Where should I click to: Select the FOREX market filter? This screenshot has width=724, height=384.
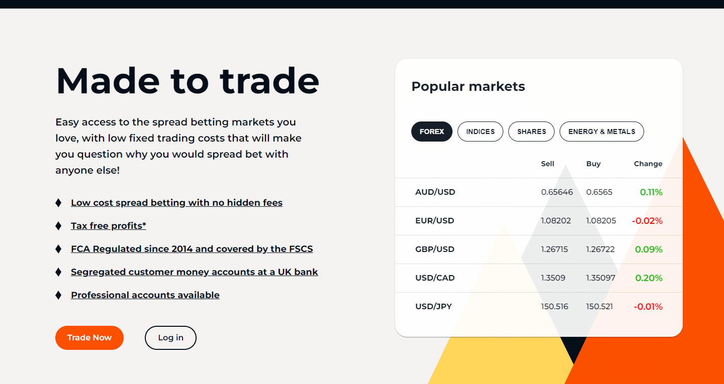pos(431,131)
